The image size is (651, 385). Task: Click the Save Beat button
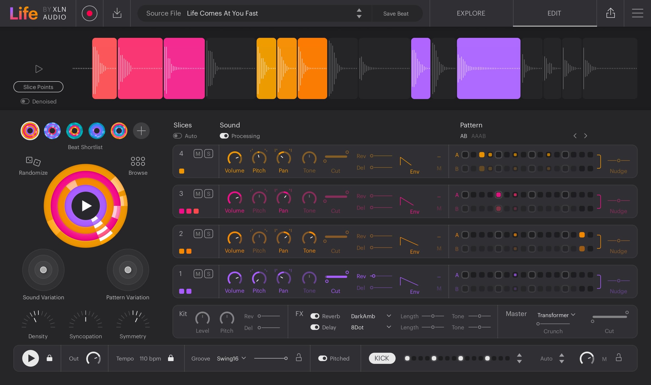click(x=396, y=13)
